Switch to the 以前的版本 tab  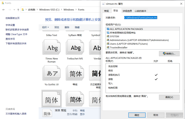[140, 11]
